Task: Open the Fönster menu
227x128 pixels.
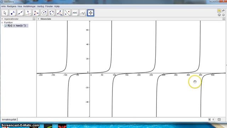Action: pyautogui.click(x=49, y=6)
